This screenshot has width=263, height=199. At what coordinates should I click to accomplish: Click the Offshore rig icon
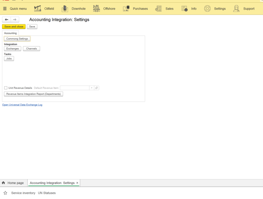pos(97,8)
